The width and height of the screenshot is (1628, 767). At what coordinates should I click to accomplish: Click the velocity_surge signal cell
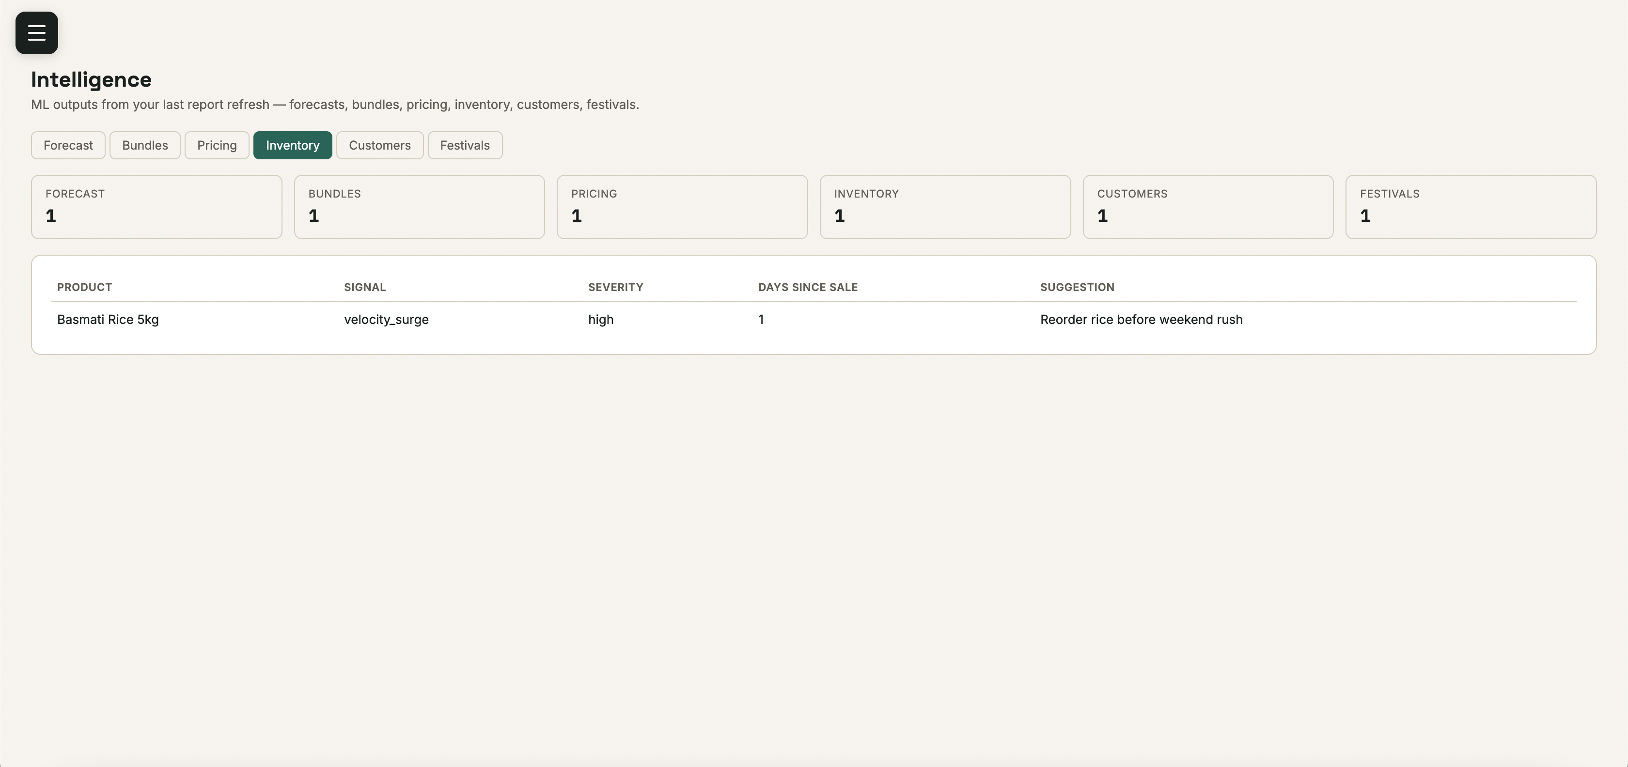pyautogui.click(x=387, y=320)
